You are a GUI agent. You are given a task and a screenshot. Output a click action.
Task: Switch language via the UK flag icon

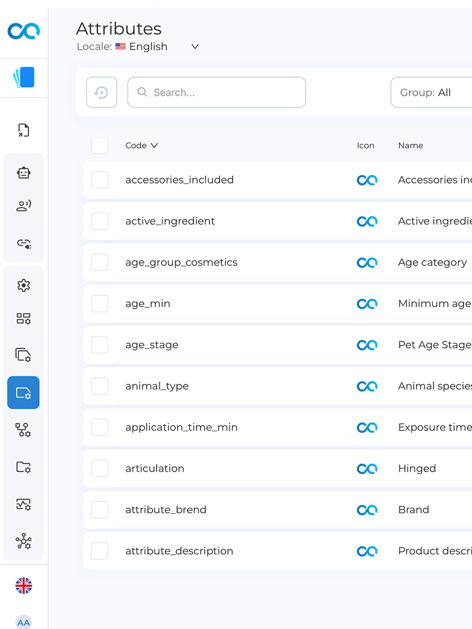(24, 586)
